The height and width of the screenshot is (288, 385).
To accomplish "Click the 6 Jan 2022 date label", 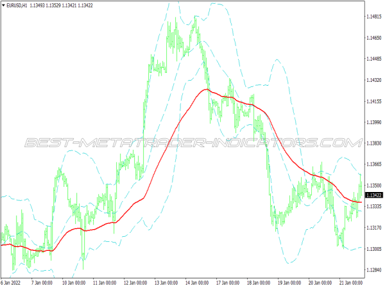I will point(10,283).
